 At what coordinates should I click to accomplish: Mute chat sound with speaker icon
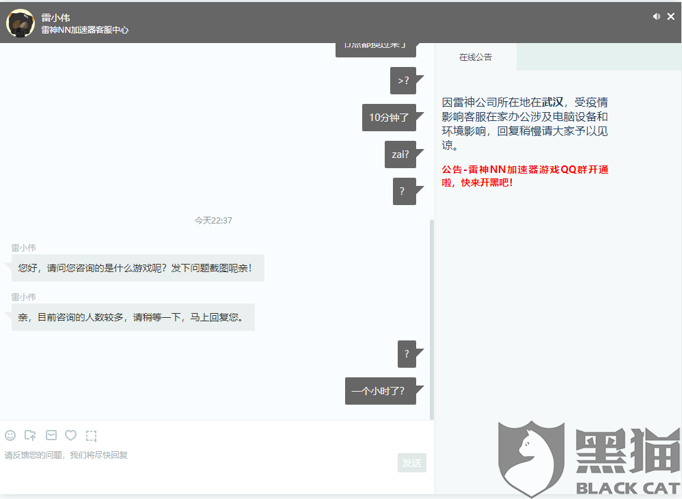click(x=656, y=16)
